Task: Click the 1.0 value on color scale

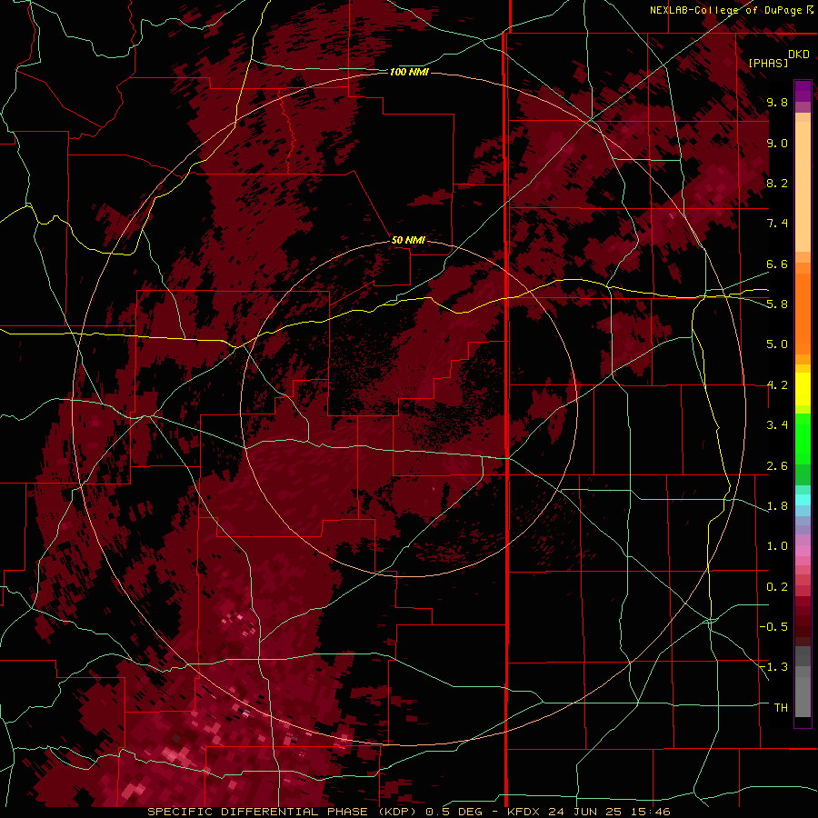Action: (777, 545)
